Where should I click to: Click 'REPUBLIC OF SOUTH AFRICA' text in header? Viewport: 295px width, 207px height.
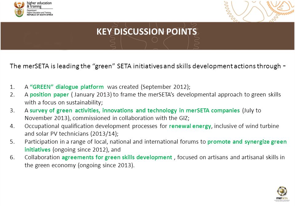tap(40, 15)
